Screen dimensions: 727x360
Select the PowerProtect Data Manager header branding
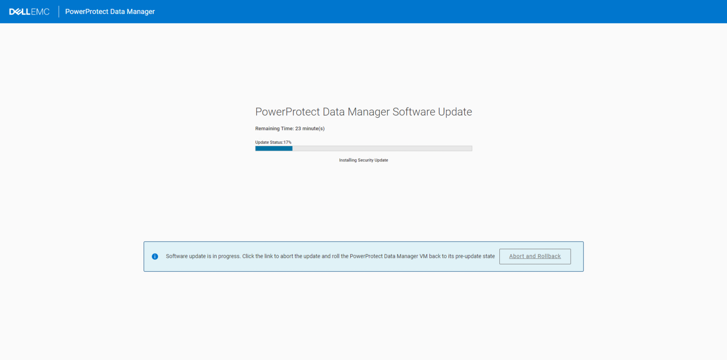click(110, 11)
